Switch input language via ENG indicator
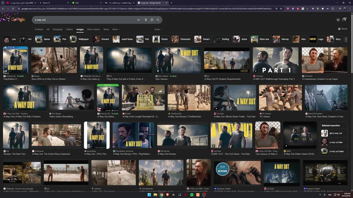 (330, 195)
